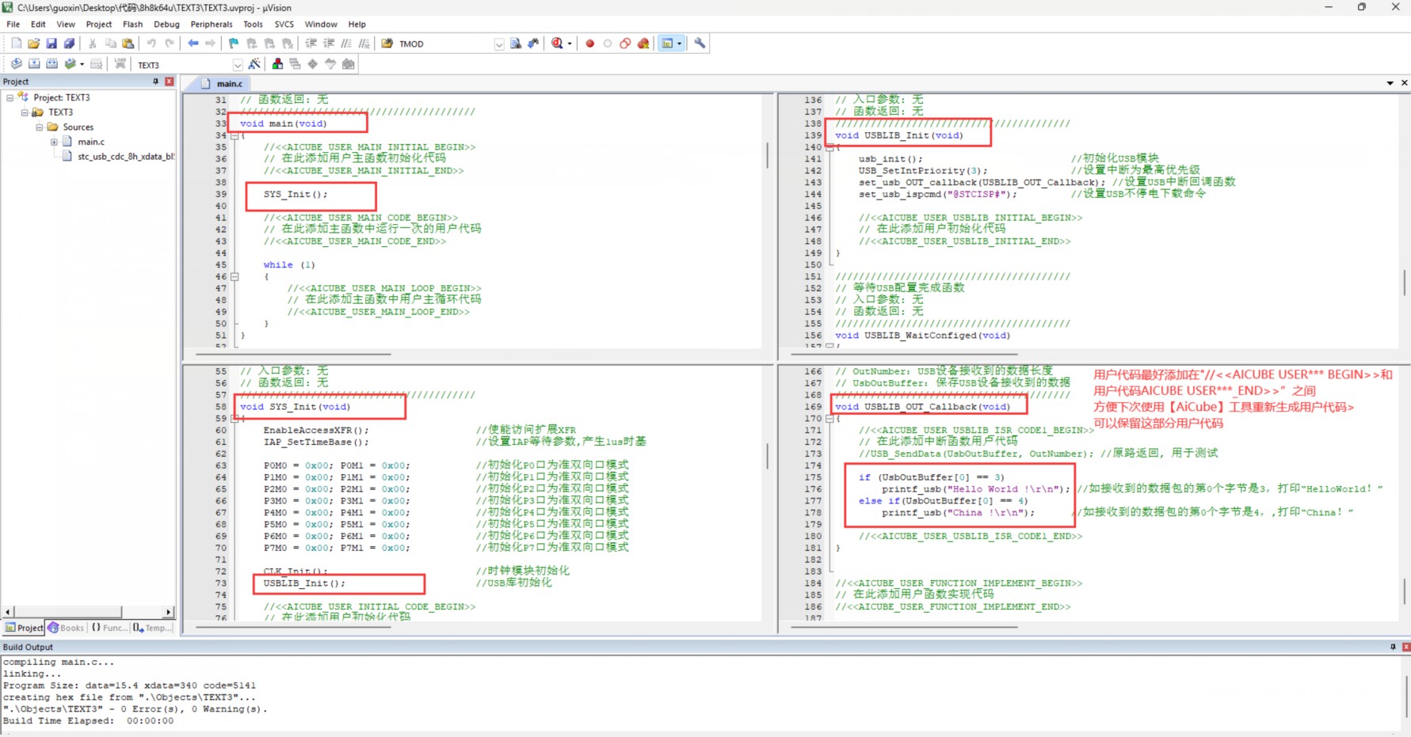Pin the Project panel with the pushpin
This screenshot has height=737, width=1411.
[155, 82]
